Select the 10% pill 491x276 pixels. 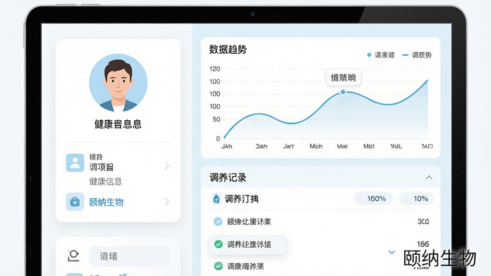416,199
